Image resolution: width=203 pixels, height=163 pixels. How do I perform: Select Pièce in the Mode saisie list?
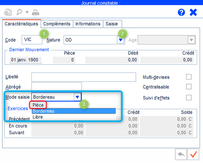[38, 105]
